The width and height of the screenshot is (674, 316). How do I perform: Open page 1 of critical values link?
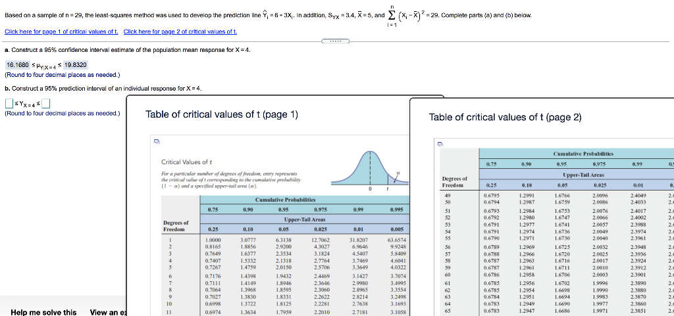(61, 32)
